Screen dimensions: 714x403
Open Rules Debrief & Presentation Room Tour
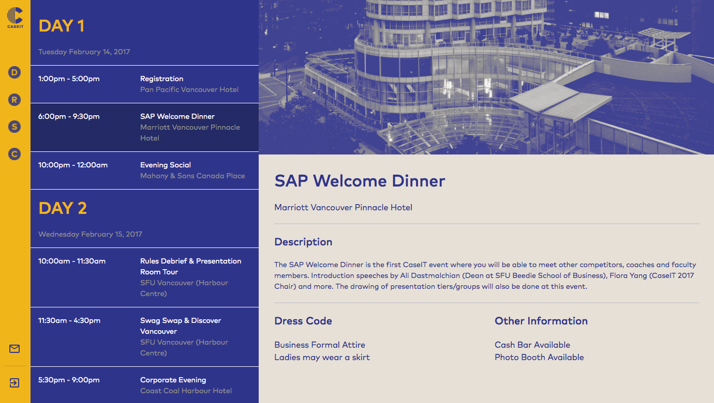[144, 277]
